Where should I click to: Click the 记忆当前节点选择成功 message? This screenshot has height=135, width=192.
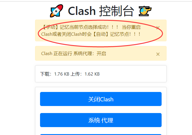pos(83,27)
